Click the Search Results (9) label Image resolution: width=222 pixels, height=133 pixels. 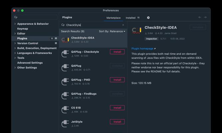pyautogui.click(x=73, y=31)
